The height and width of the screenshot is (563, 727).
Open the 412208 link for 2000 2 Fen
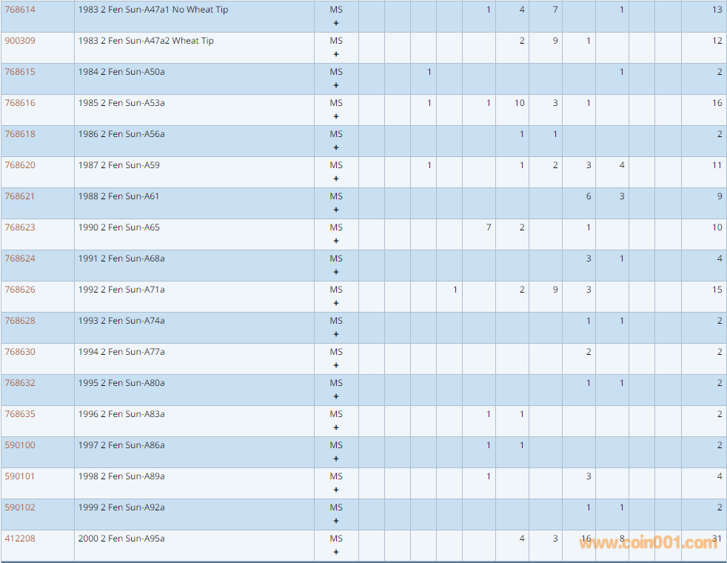(20, 539)
